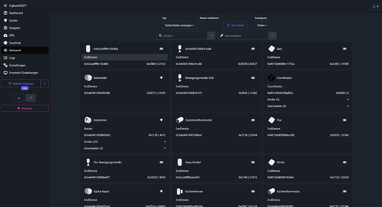Click 'Neu laden' reload button
This screenshot has height=207, width=382.
pos(236,25)
